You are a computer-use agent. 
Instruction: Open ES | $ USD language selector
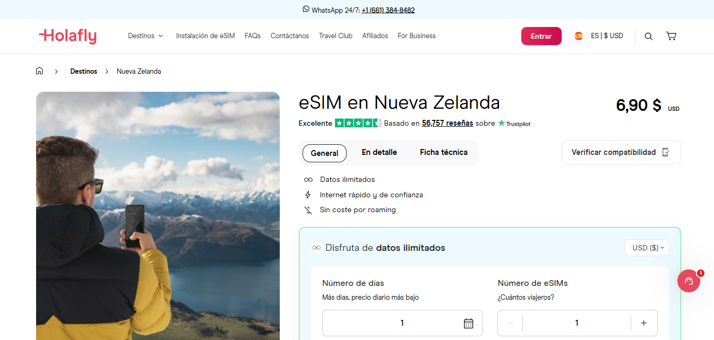pos(607,36)
